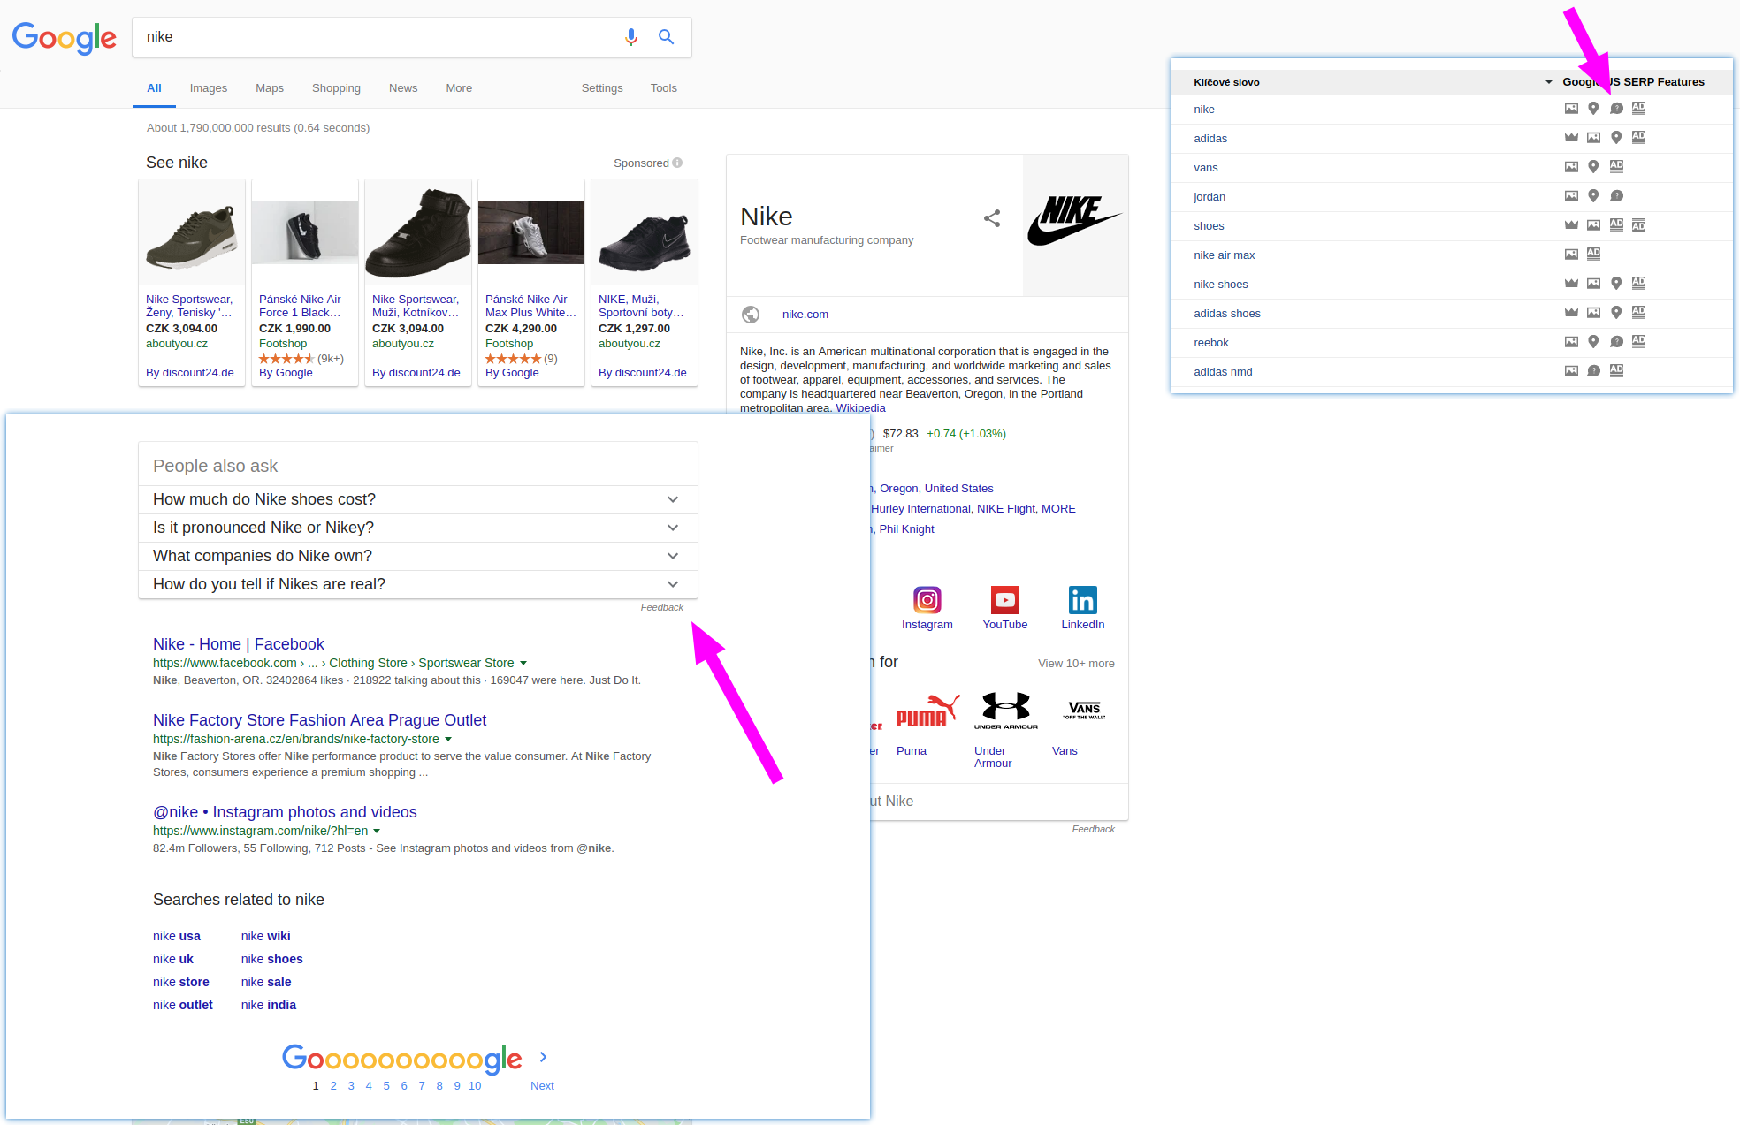The height and width of the screenshot is (1125, 1740).
Task: Open Nike Factory Store Prague Outlet result
Action: 319,720
